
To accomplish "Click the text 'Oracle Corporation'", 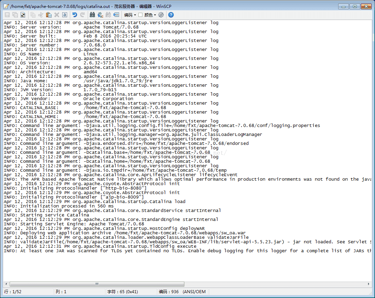I will pos(108,99).
